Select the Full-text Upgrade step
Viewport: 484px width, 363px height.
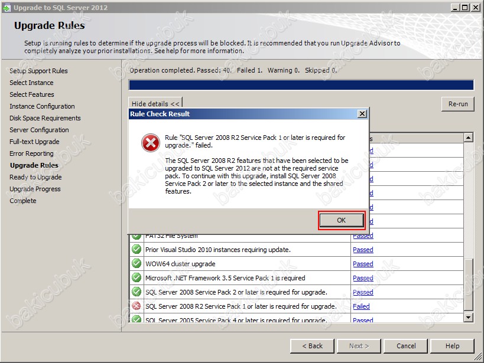[x=34, y=142]
